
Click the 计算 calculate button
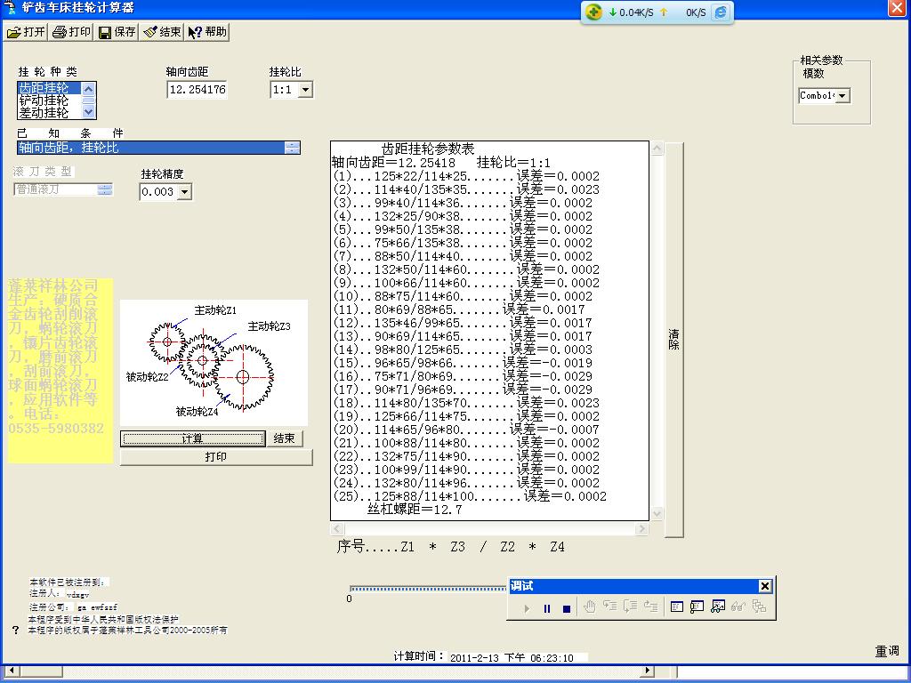coord(192,438)
